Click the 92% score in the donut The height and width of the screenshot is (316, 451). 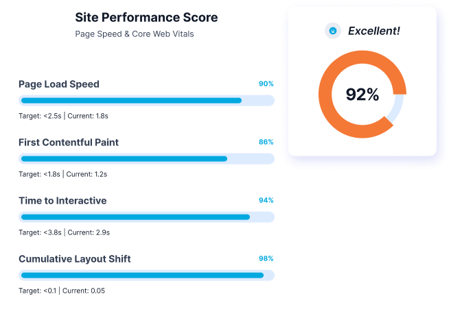pos(362,95)
